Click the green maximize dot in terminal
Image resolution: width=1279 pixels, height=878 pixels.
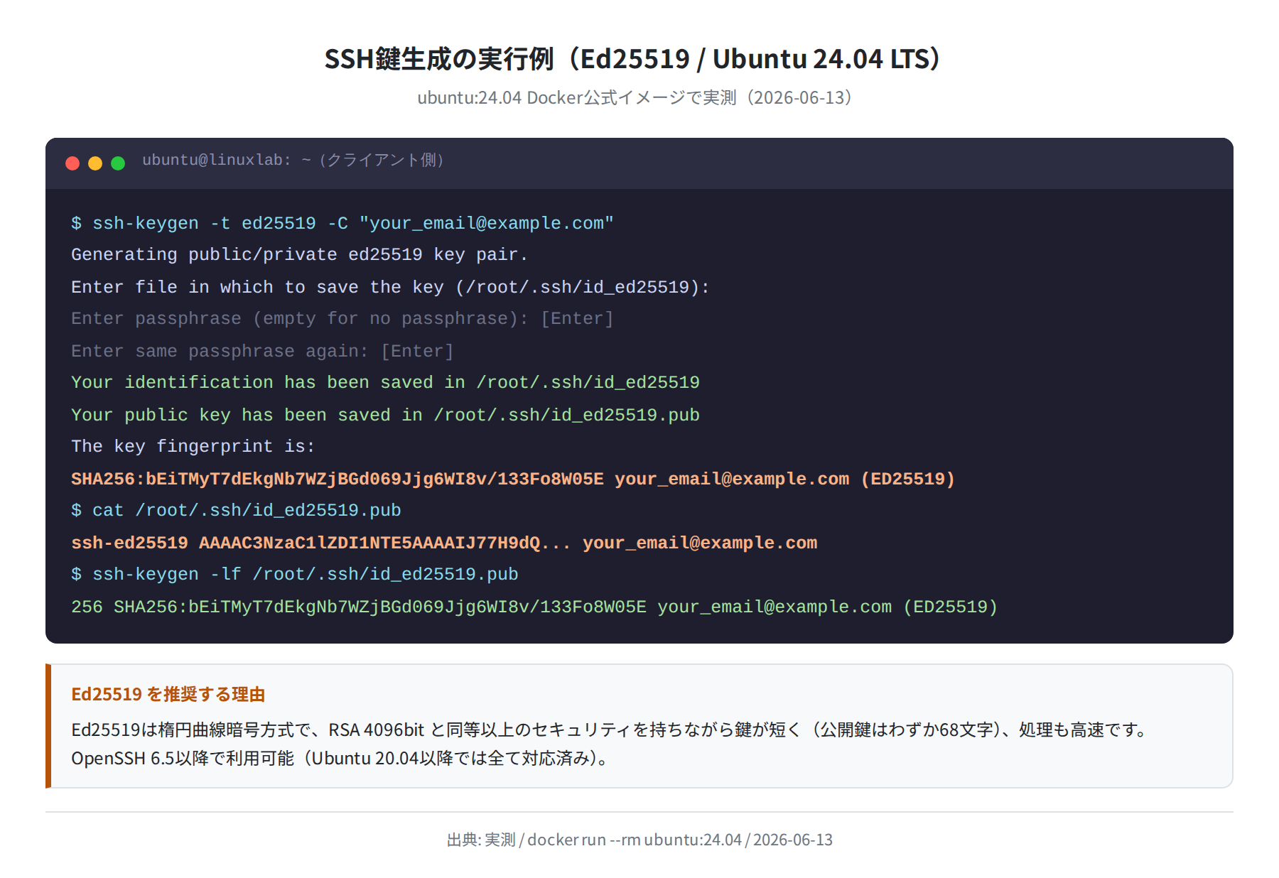coord(118,163)
